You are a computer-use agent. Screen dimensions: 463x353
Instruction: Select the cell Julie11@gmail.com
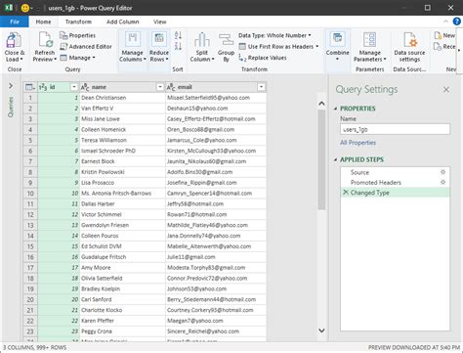coord(216,257)
